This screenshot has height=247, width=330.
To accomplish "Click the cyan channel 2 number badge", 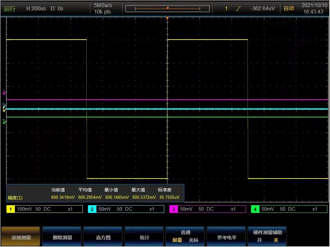I will (x=92, y=209).
